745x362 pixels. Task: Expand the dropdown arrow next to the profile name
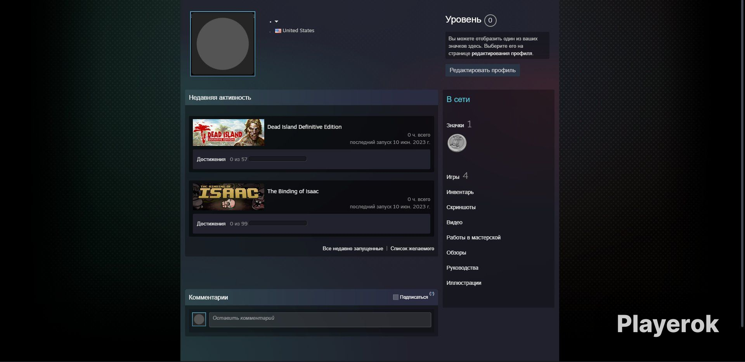[x=276, y=21]
